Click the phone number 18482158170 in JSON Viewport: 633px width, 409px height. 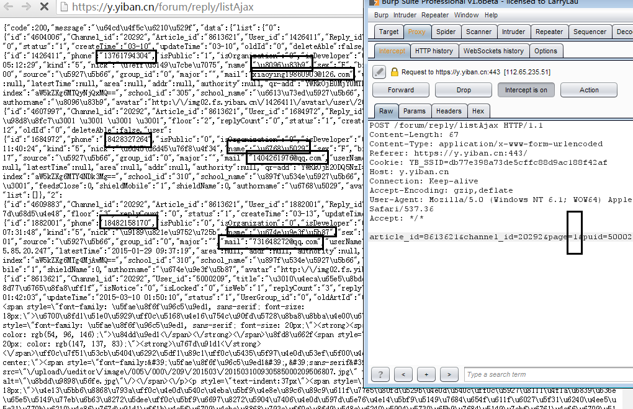pyautogui.click(x=127, y=223)
